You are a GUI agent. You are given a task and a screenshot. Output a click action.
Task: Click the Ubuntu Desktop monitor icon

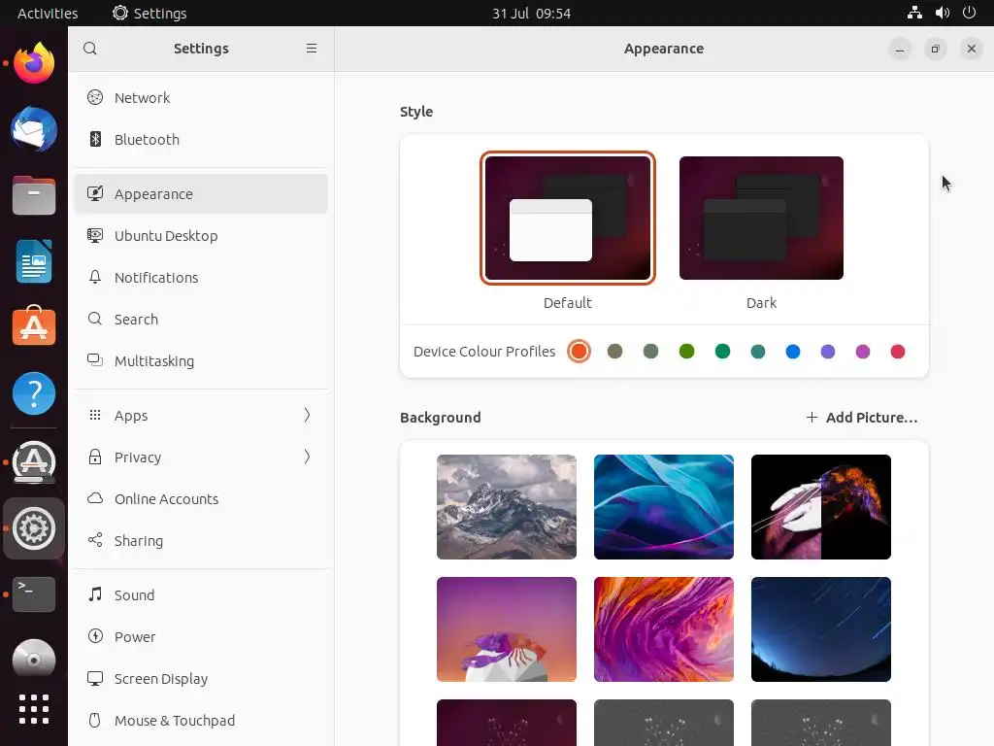click(95, 235)
